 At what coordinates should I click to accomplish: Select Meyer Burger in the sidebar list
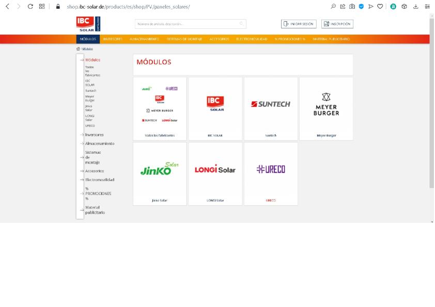[90, 99]
